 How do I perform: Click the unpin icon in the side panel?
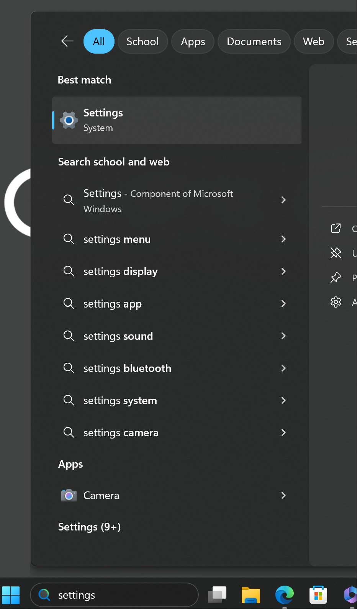point(336,253)
